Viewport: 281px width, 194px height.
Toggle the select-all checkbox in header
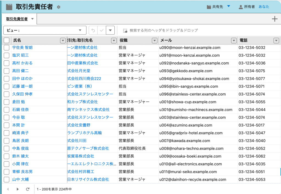coord(7,40)
